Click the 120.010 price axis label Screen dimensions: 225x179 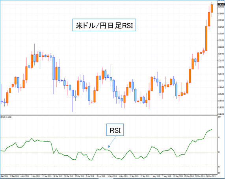pyautogui.click(x=221, y=80)
